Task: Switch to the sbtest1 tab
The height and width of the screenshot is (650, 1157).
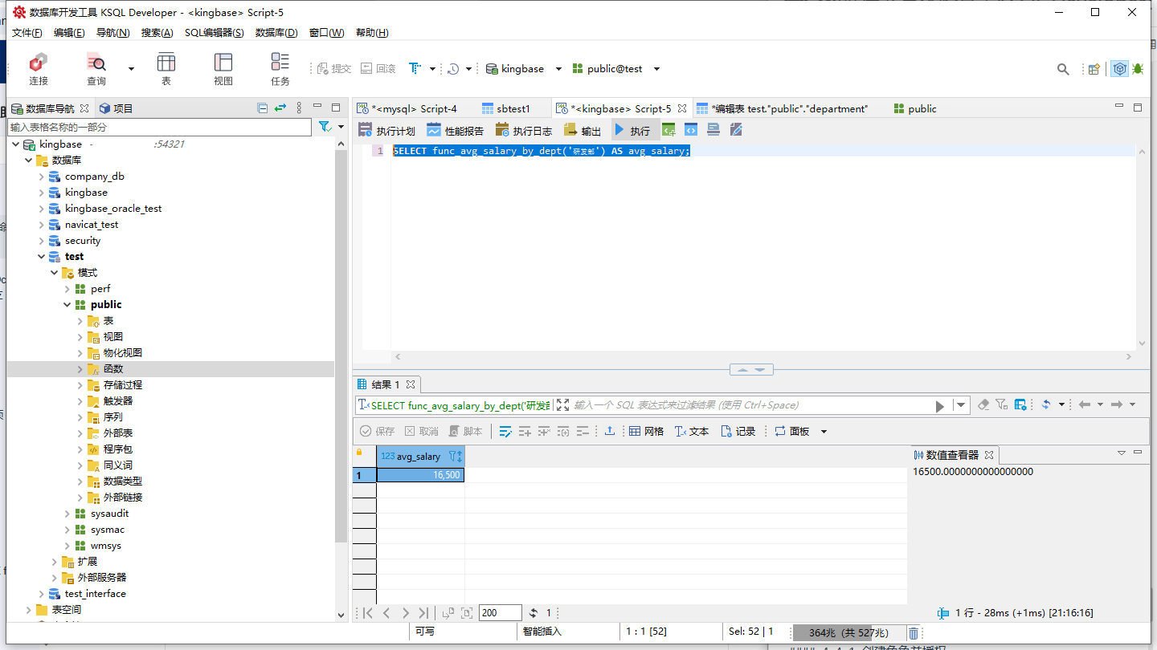Action: [x=513, y=109]
